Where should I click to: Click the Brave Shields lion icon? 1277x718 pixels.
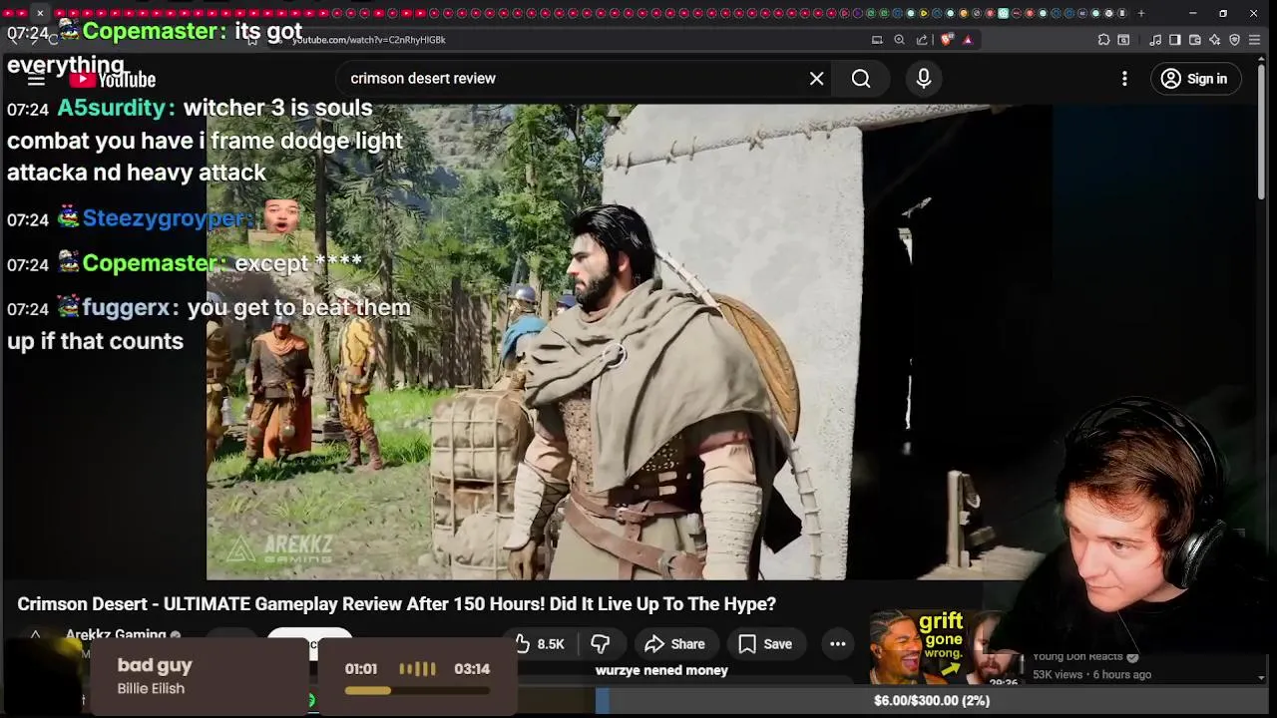pos(947,40)
